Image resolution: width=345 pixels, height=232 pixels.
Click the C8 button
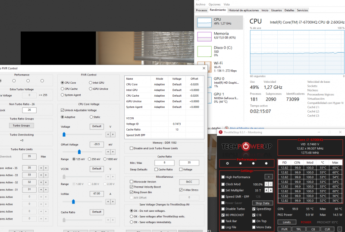coord(313,229)
